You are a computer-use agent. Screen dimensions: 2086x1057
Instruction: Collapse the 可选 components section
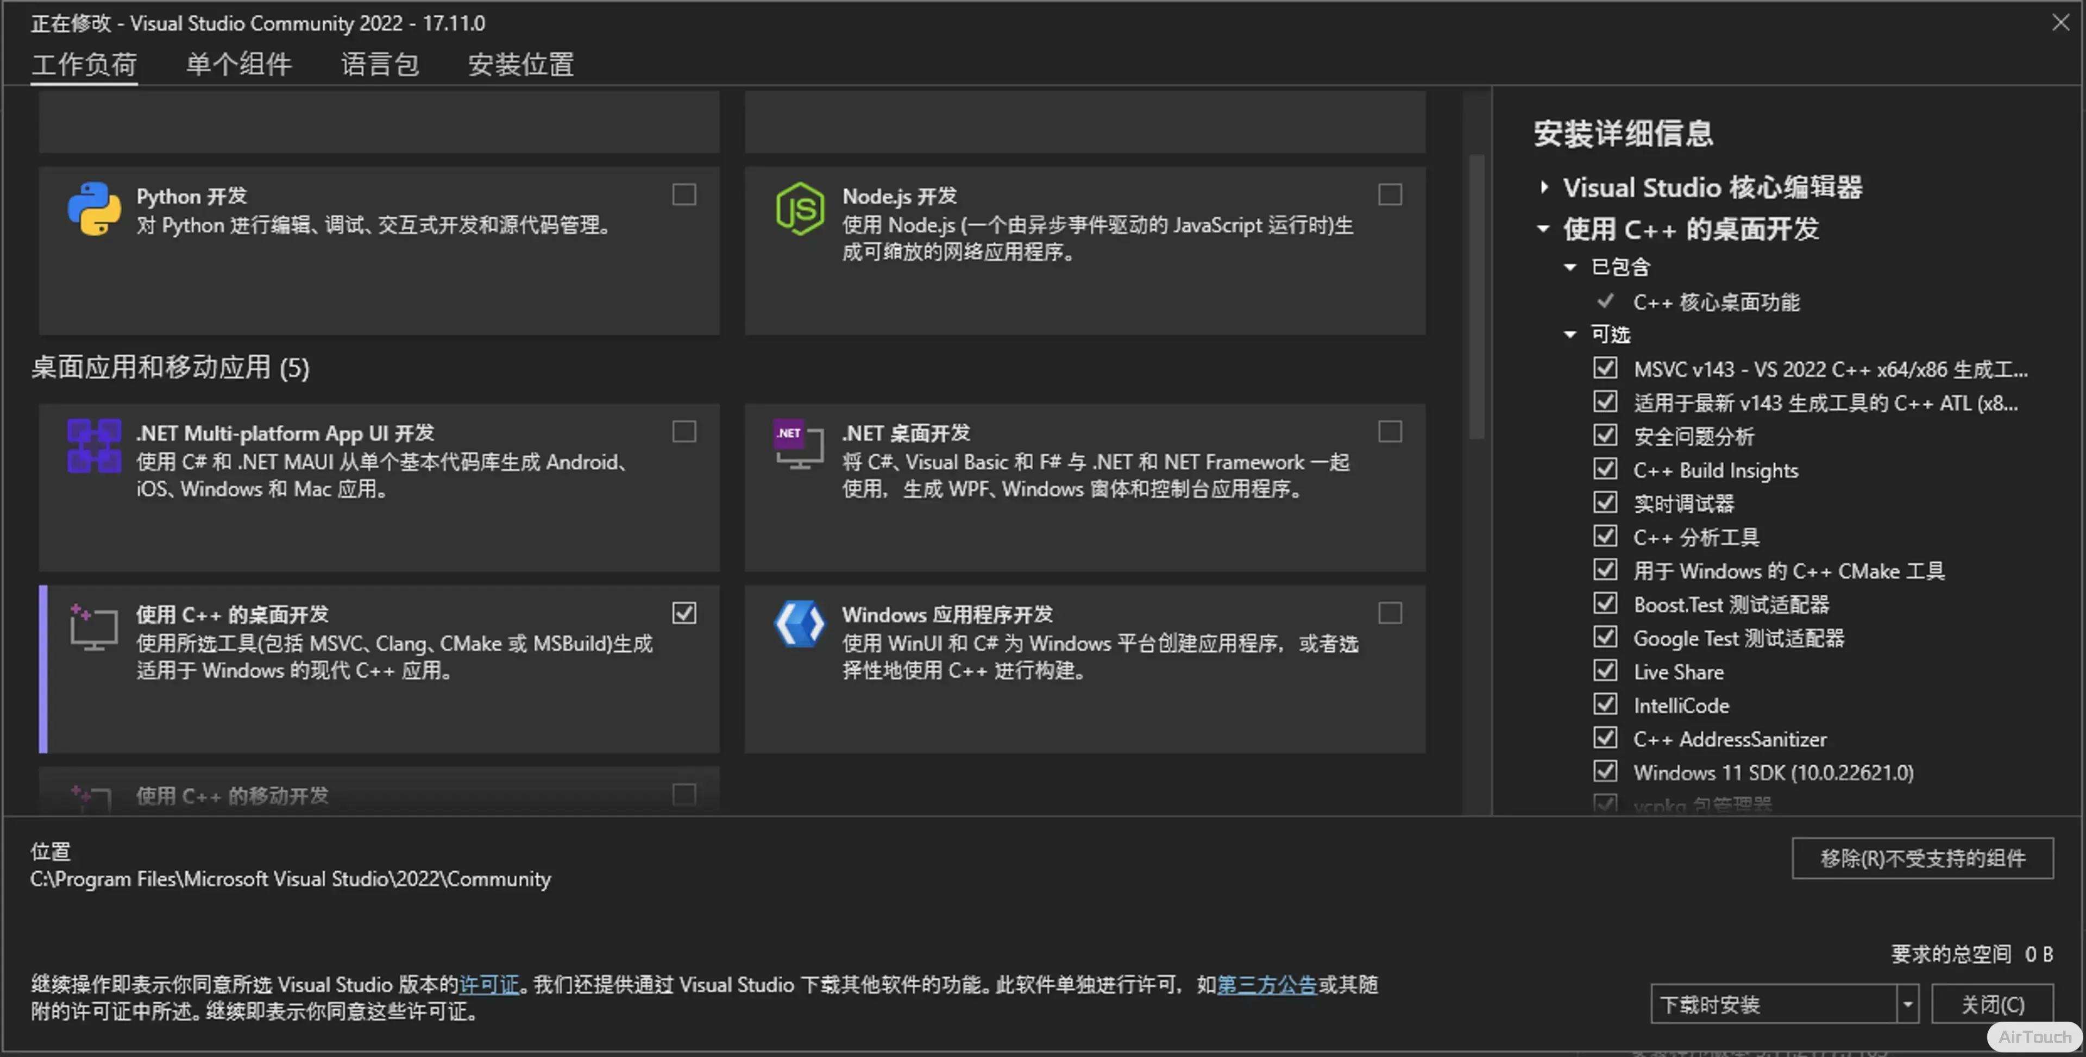1570,335
